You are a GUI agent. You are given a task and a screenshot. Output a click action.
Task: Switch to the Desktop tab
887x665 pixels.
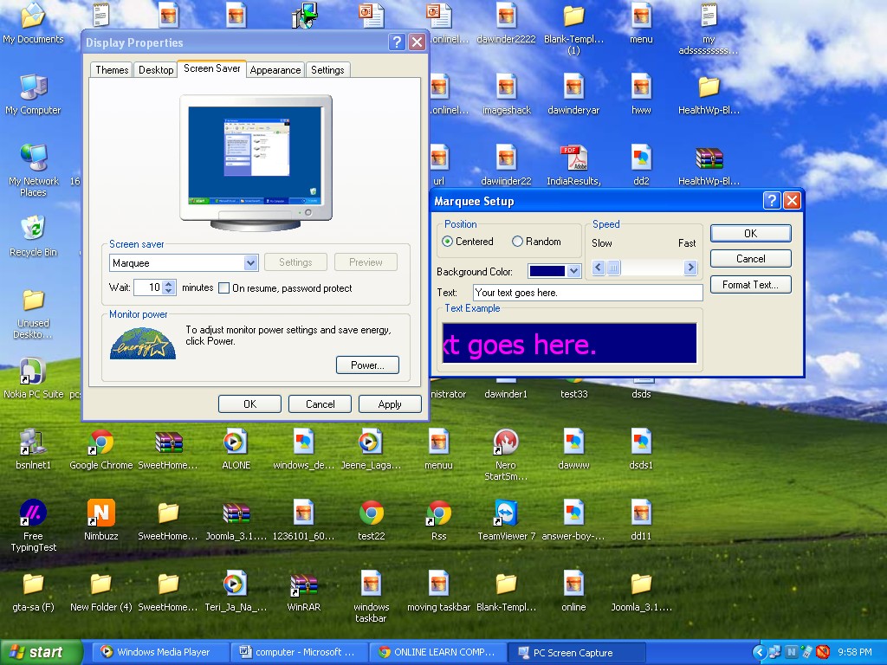[156, 69]
